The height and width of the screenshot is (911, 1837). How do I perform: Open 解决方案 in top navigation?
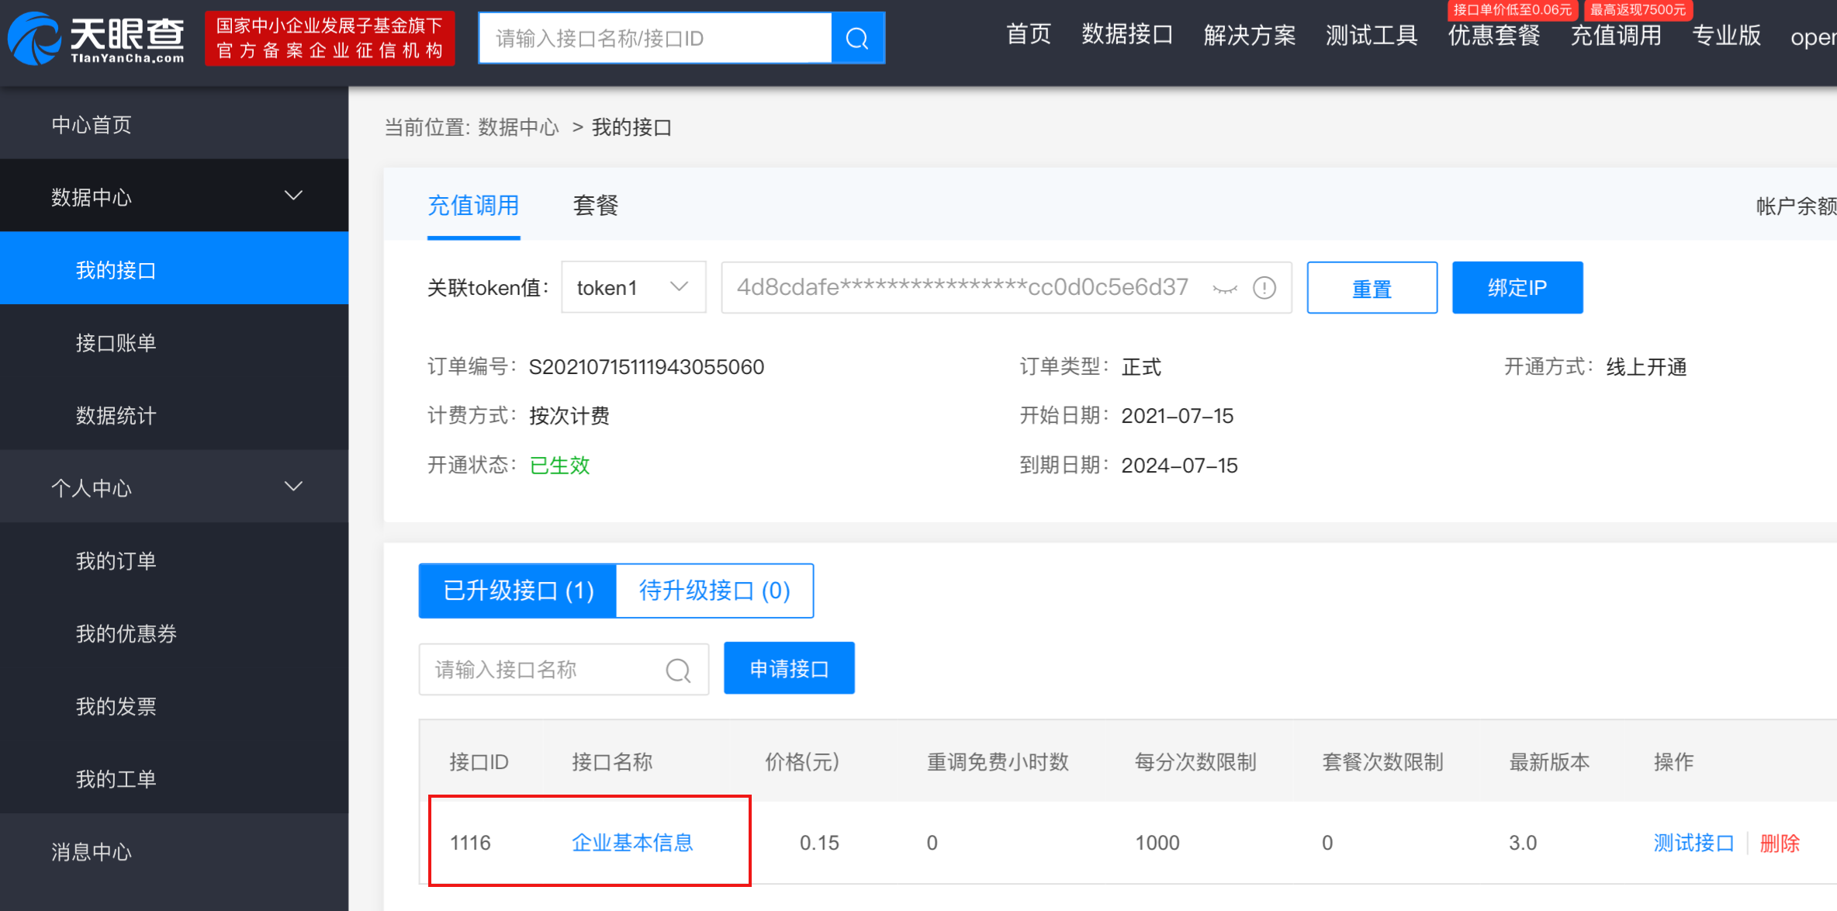[1250, 35]
